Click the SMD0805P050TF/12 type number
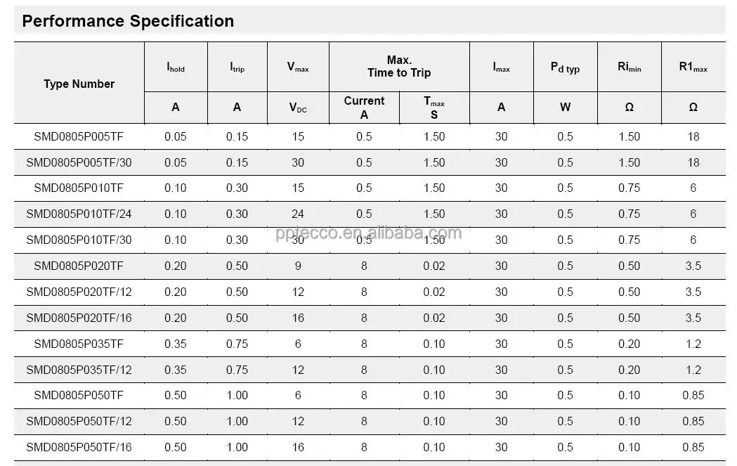 [79, 421]
